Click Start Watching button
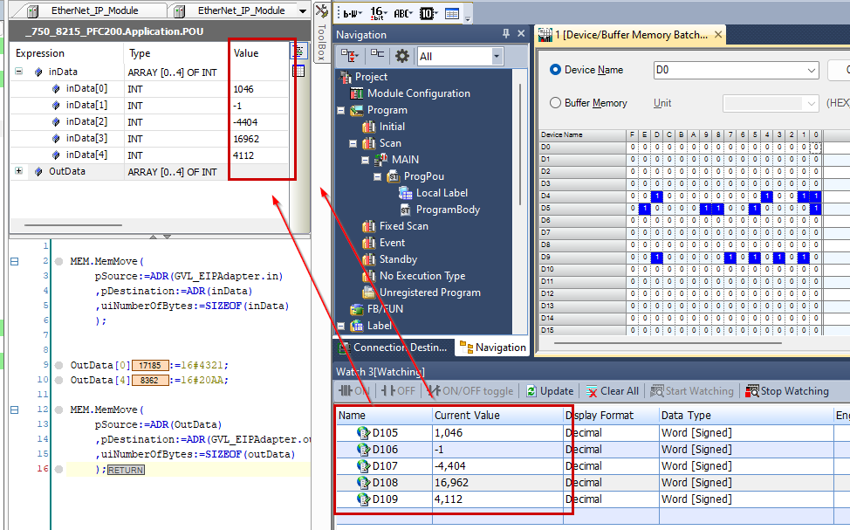Viewport: 850px width, 530px height. [692, 391]
